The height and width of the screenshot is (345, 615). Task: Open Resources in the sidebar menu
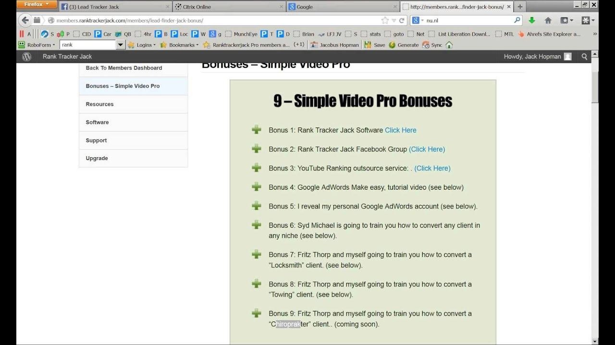[x=133, y=104]
